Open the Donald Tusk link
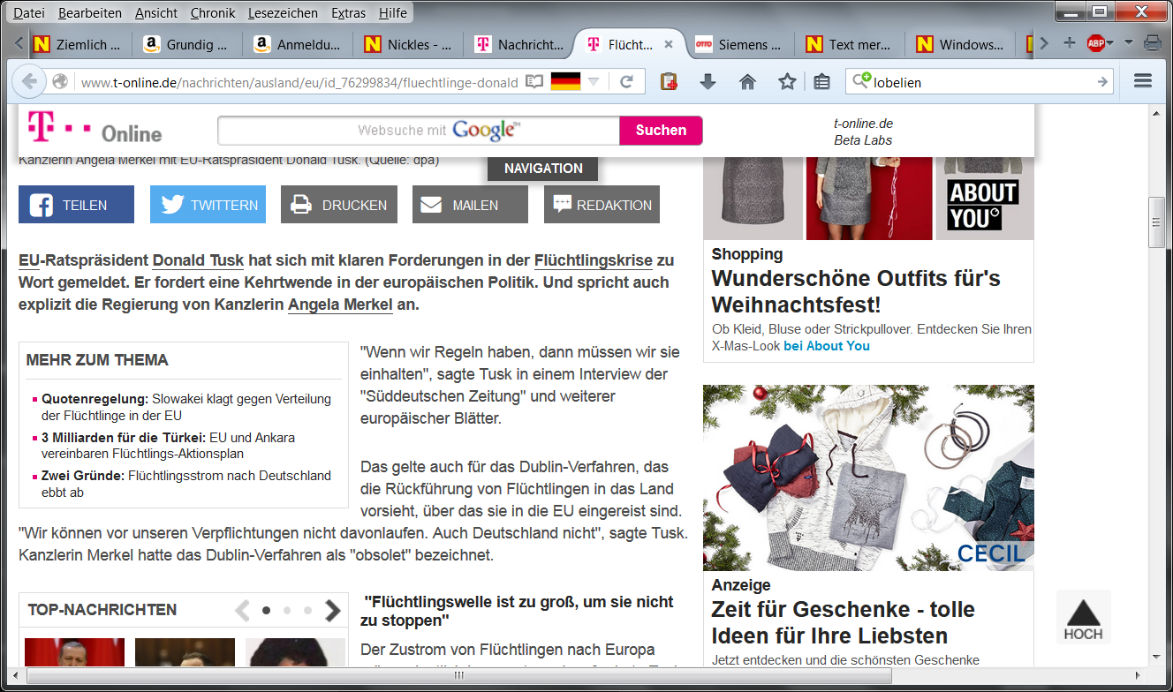1173x692 pixels. (198, 261)
